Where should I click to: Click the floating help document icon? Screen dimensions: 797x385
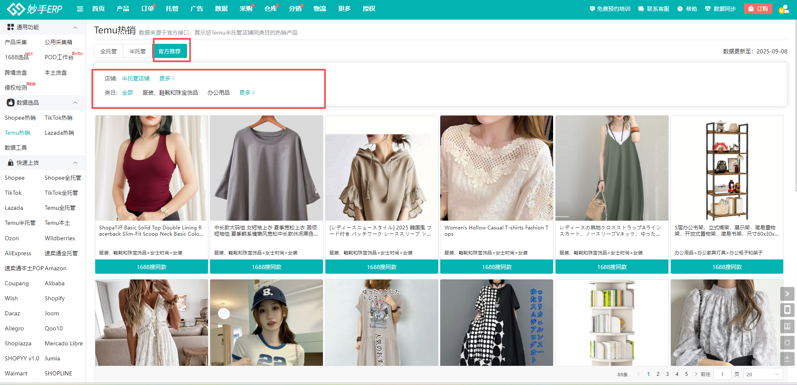point(787,326)
